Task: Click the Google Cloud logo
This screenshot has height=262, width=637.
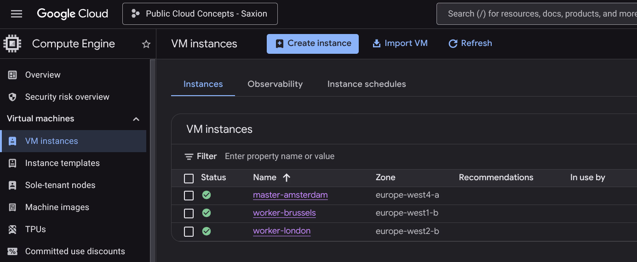Action: pos(73,14)
